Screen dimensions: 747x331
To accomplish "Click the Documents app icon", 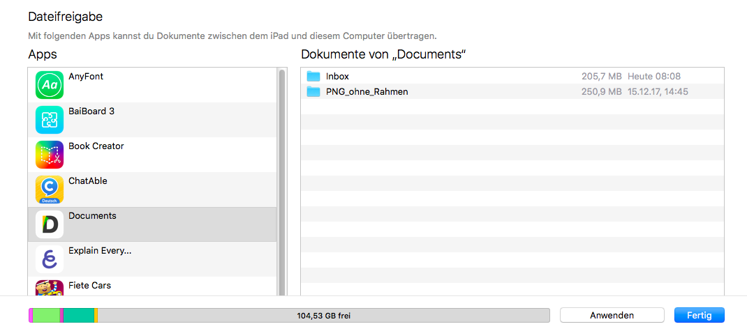I will click(x=50, y=224).
